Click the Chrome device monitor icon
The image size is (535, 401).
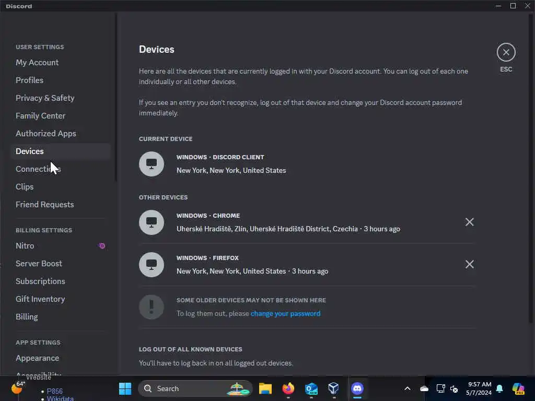152,222
